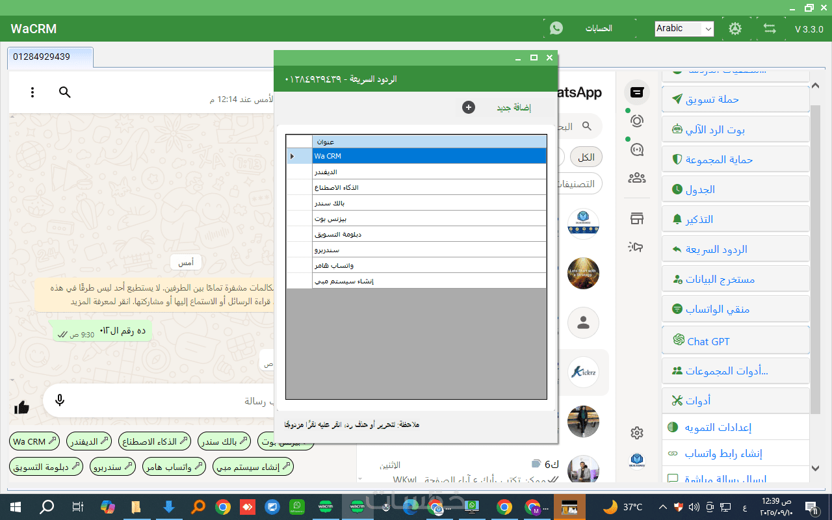Open WhatsApp chats icon in sidebar

pos(637,92)
